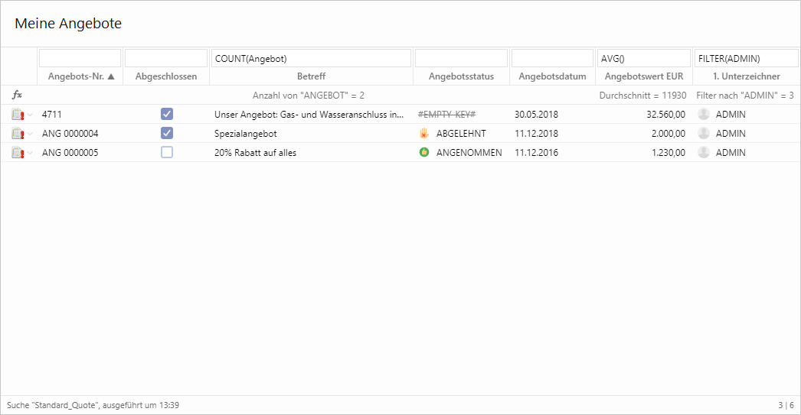The image size is (801, 415).
Task: Open the quote icon for row 4711
Action: click(x=18, y=115)
